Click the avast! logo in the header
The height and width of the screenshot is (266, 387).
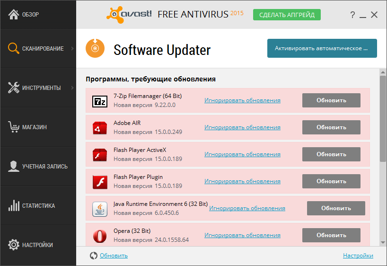click(129, 15)
